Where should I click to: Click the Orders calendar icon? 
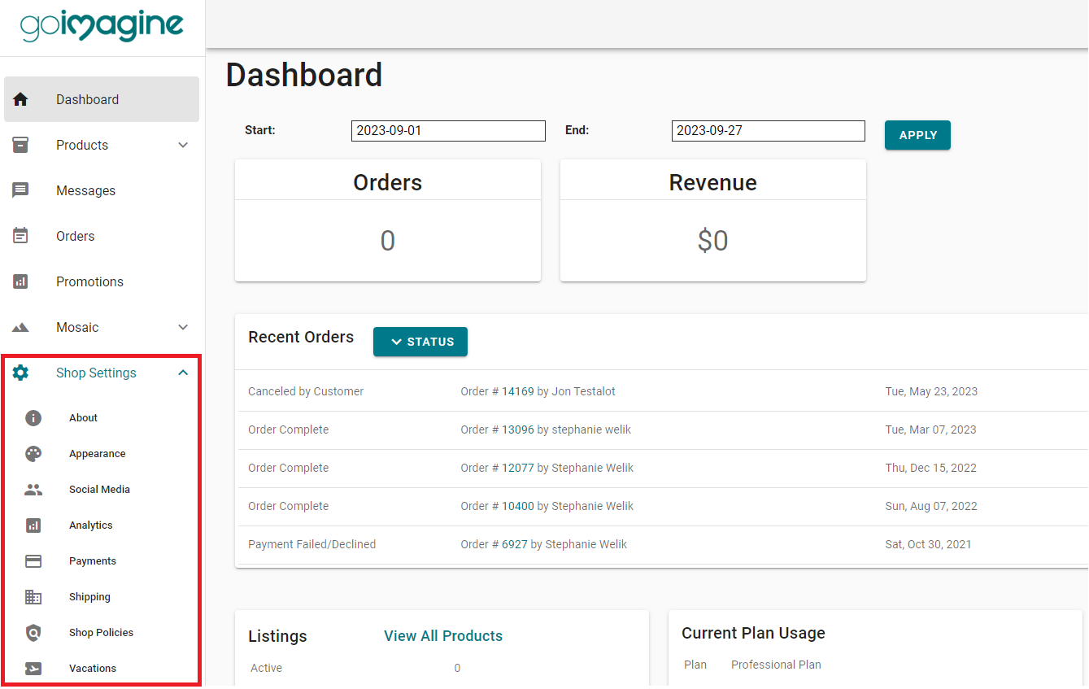click(x=20, y=235)
